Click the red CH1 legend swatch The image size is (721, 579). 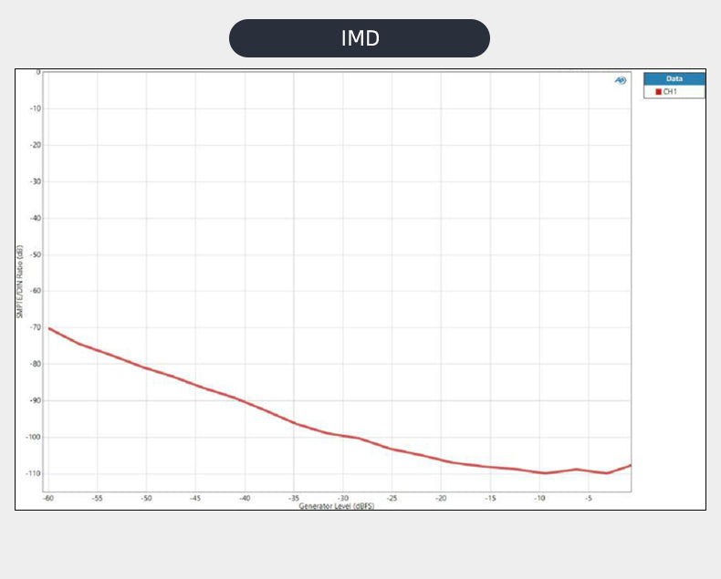(x=658, y=92)
